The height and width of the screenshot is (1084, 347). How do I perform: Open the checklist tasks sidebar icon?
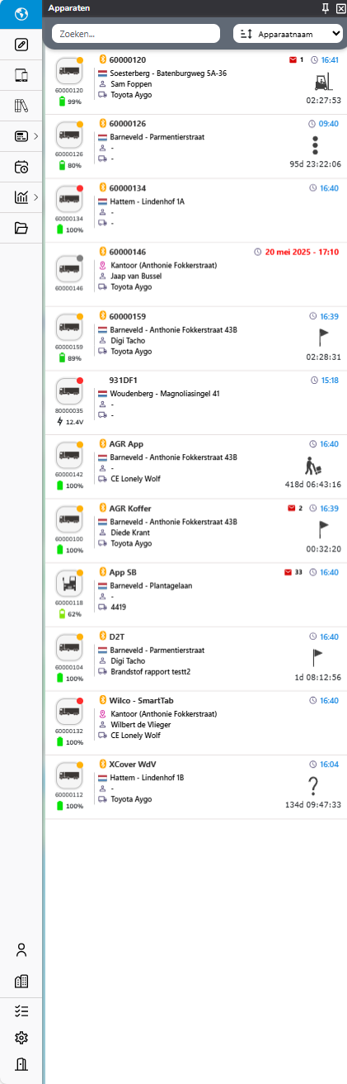(21, 1011)
